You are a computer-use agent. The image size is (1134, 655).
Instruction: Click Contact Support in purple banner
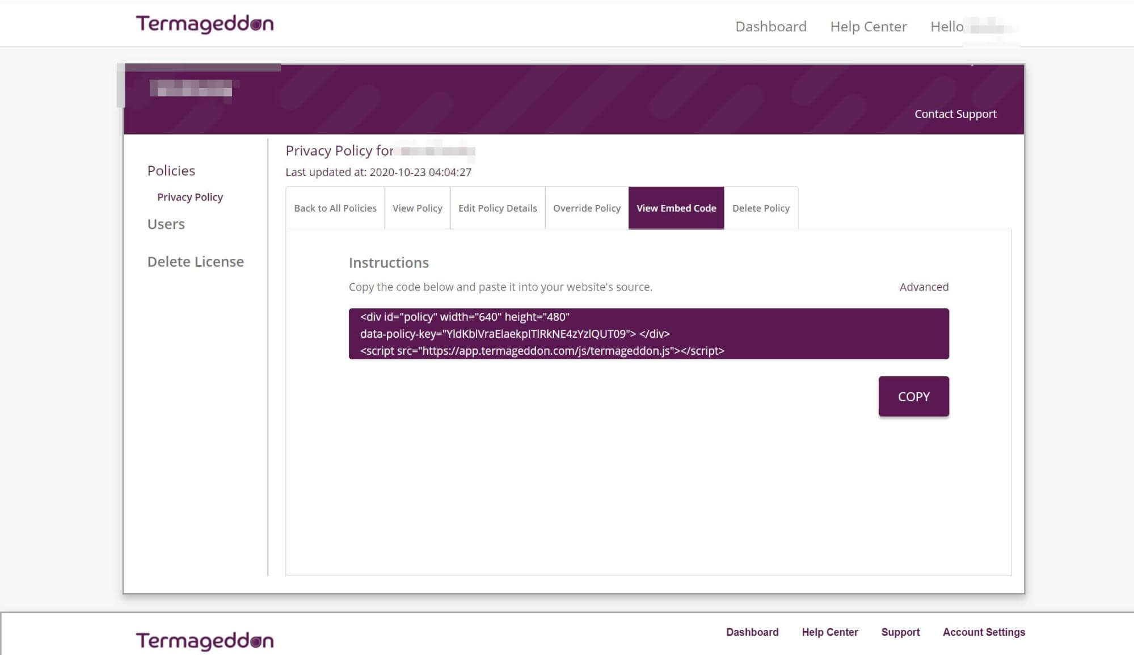pyautogui.click(x=955, y=114)
